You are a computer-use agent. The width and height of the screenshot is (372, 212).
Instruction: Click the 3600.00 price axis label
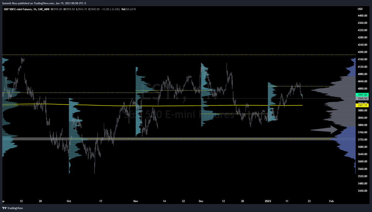(362, 162)
